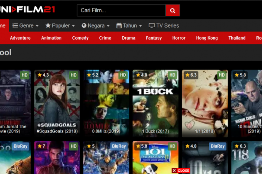
Task: Click the red search magnifier button
Action: click(173, 10)
